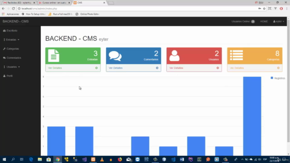
Task: Click the Opera extension icon in toolbar
Action: (x=281, y=9)
